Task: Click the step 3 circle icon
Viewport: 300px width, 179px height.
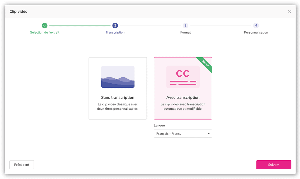Action: [x=185, y=25]
